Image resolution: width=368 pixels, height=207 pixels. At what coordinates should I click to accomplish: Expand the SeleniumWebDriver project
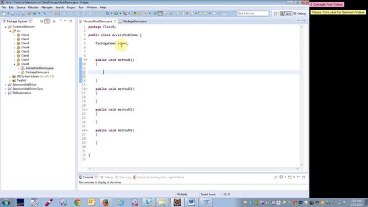(x=6, y=85)
